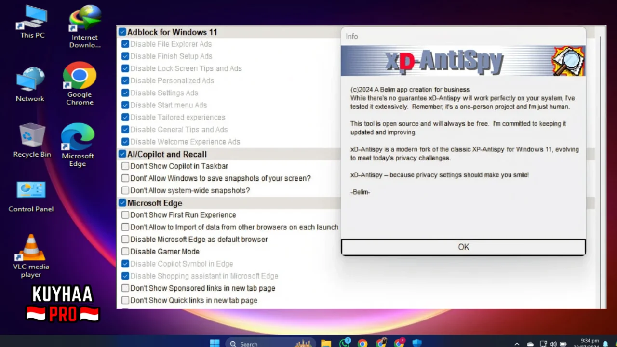Click the battery tray icon

point(563,344)
